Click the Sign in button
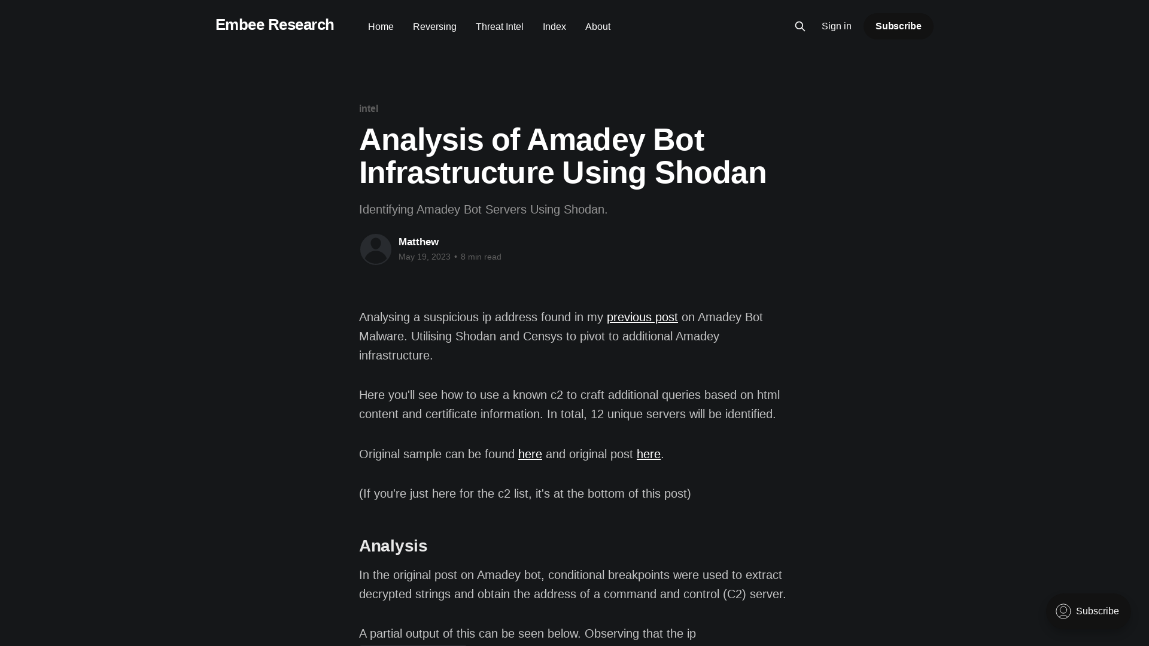Viewport: 1149px width, 646px height. tap(837, 25)
